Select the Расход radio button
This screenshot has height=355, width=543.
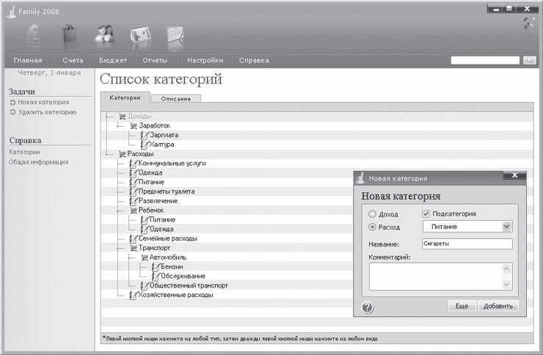click(372, 227)
